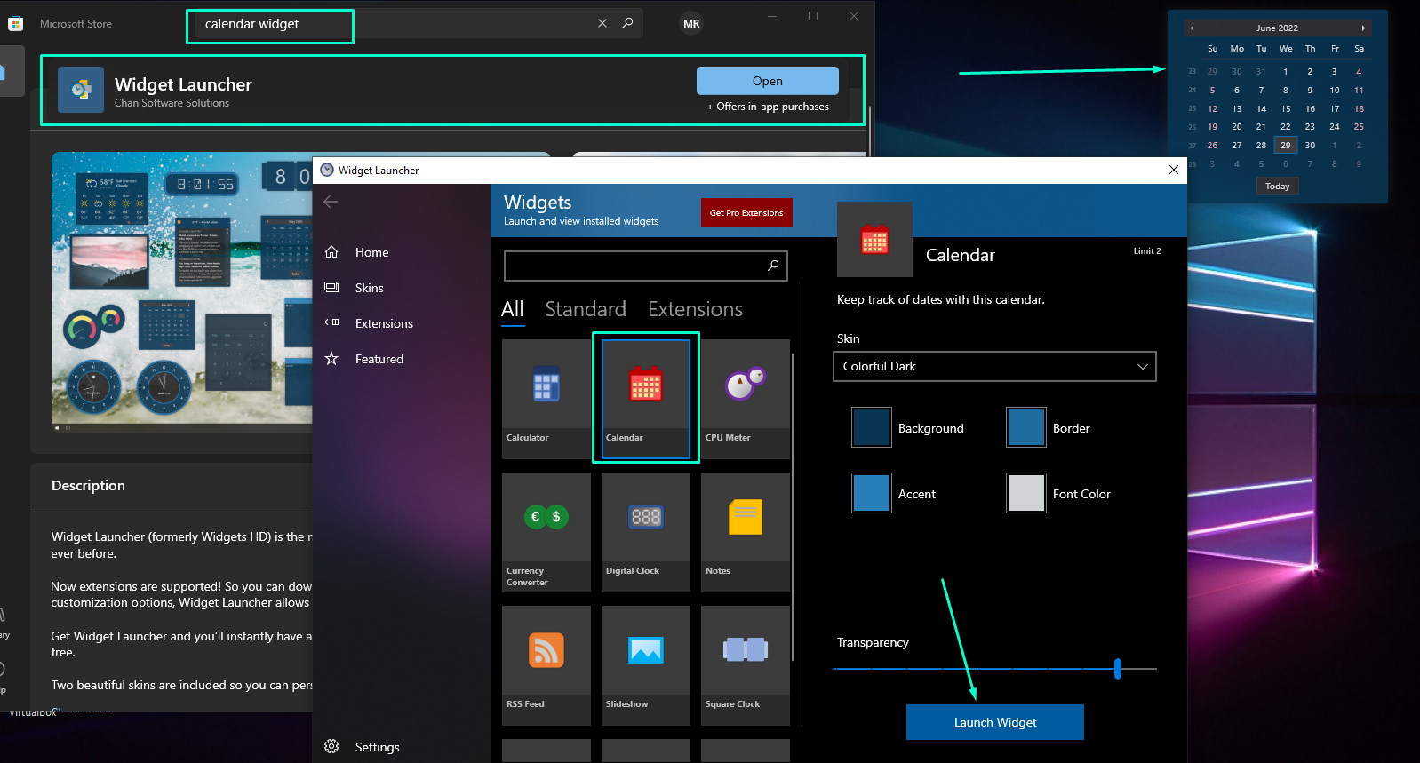Screen dimensions: 1420x763
Task: Pick the Font Color swatch
Action: tap(1026, 493)
